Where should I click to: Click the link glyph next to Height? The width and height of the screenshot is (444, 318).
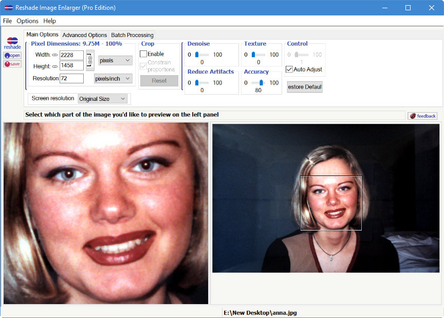(55, 65)
